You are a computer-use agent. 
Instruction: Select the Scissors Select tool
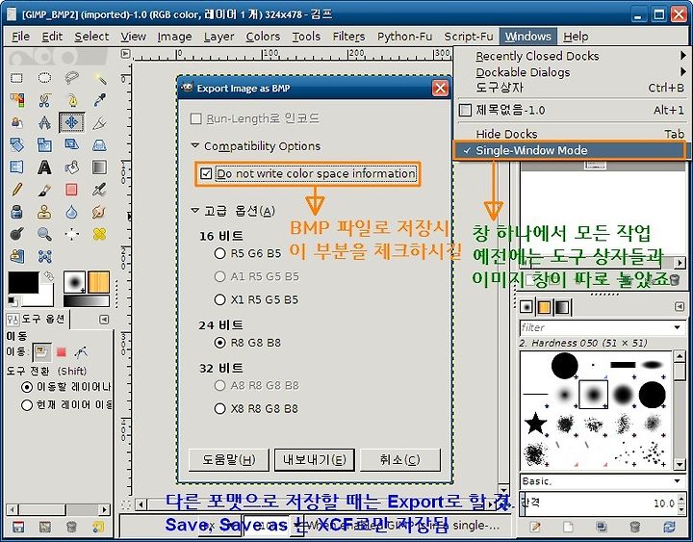coord(44,100)
